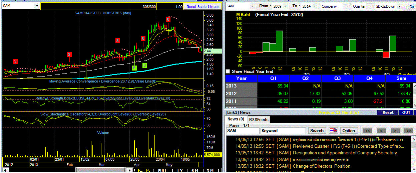Go to first news page with << button

tap(367, 131)
